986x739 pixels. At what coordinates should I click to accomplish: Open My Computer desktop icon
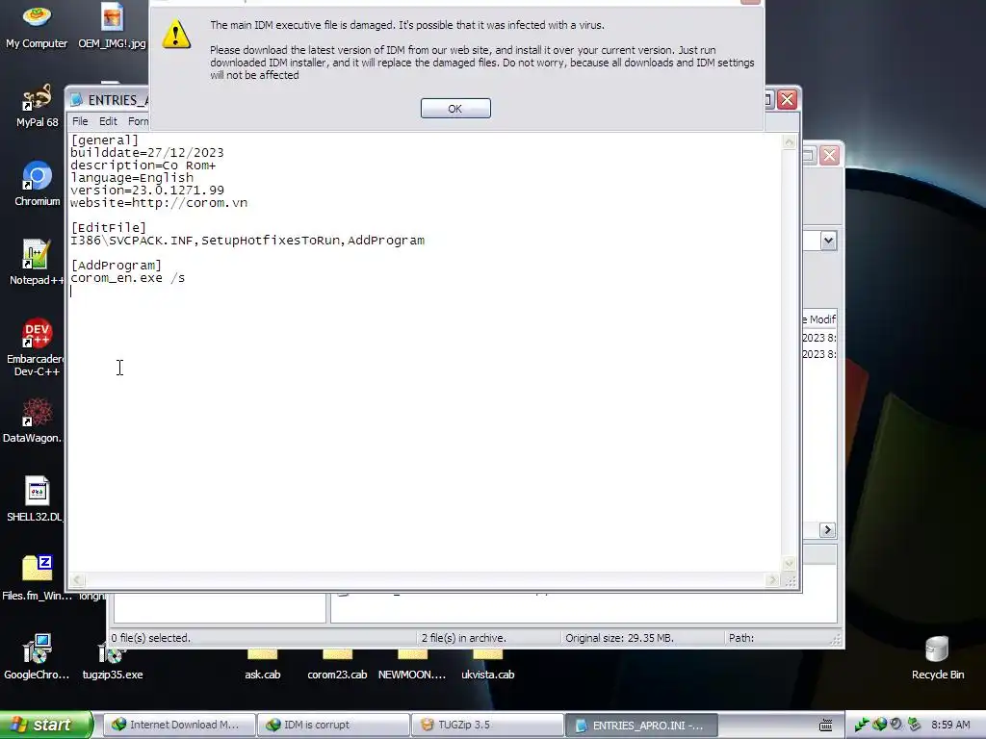(37, 26)
